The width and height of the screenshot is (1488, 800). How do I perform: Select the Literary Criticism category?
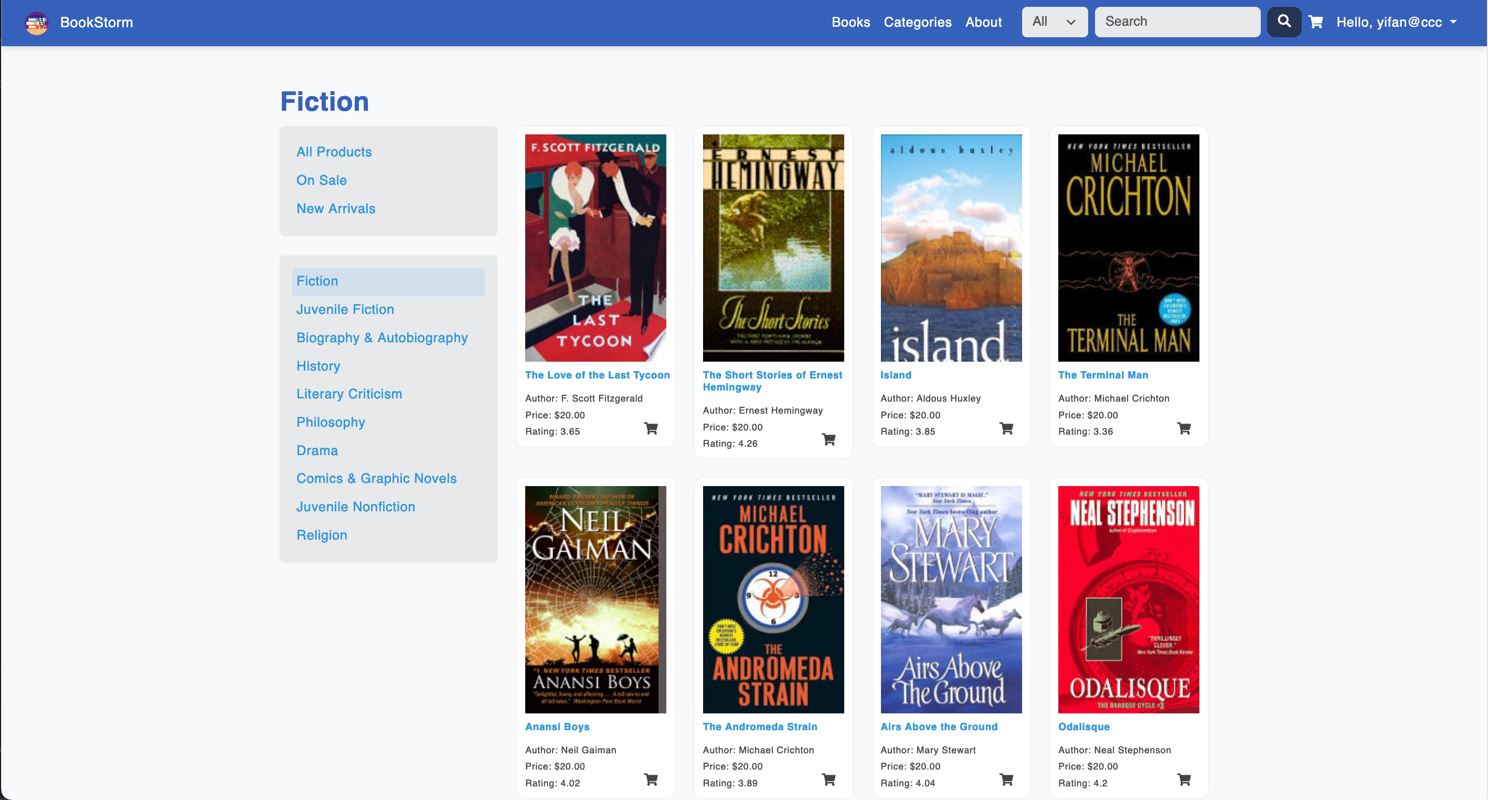coord(349,394)
